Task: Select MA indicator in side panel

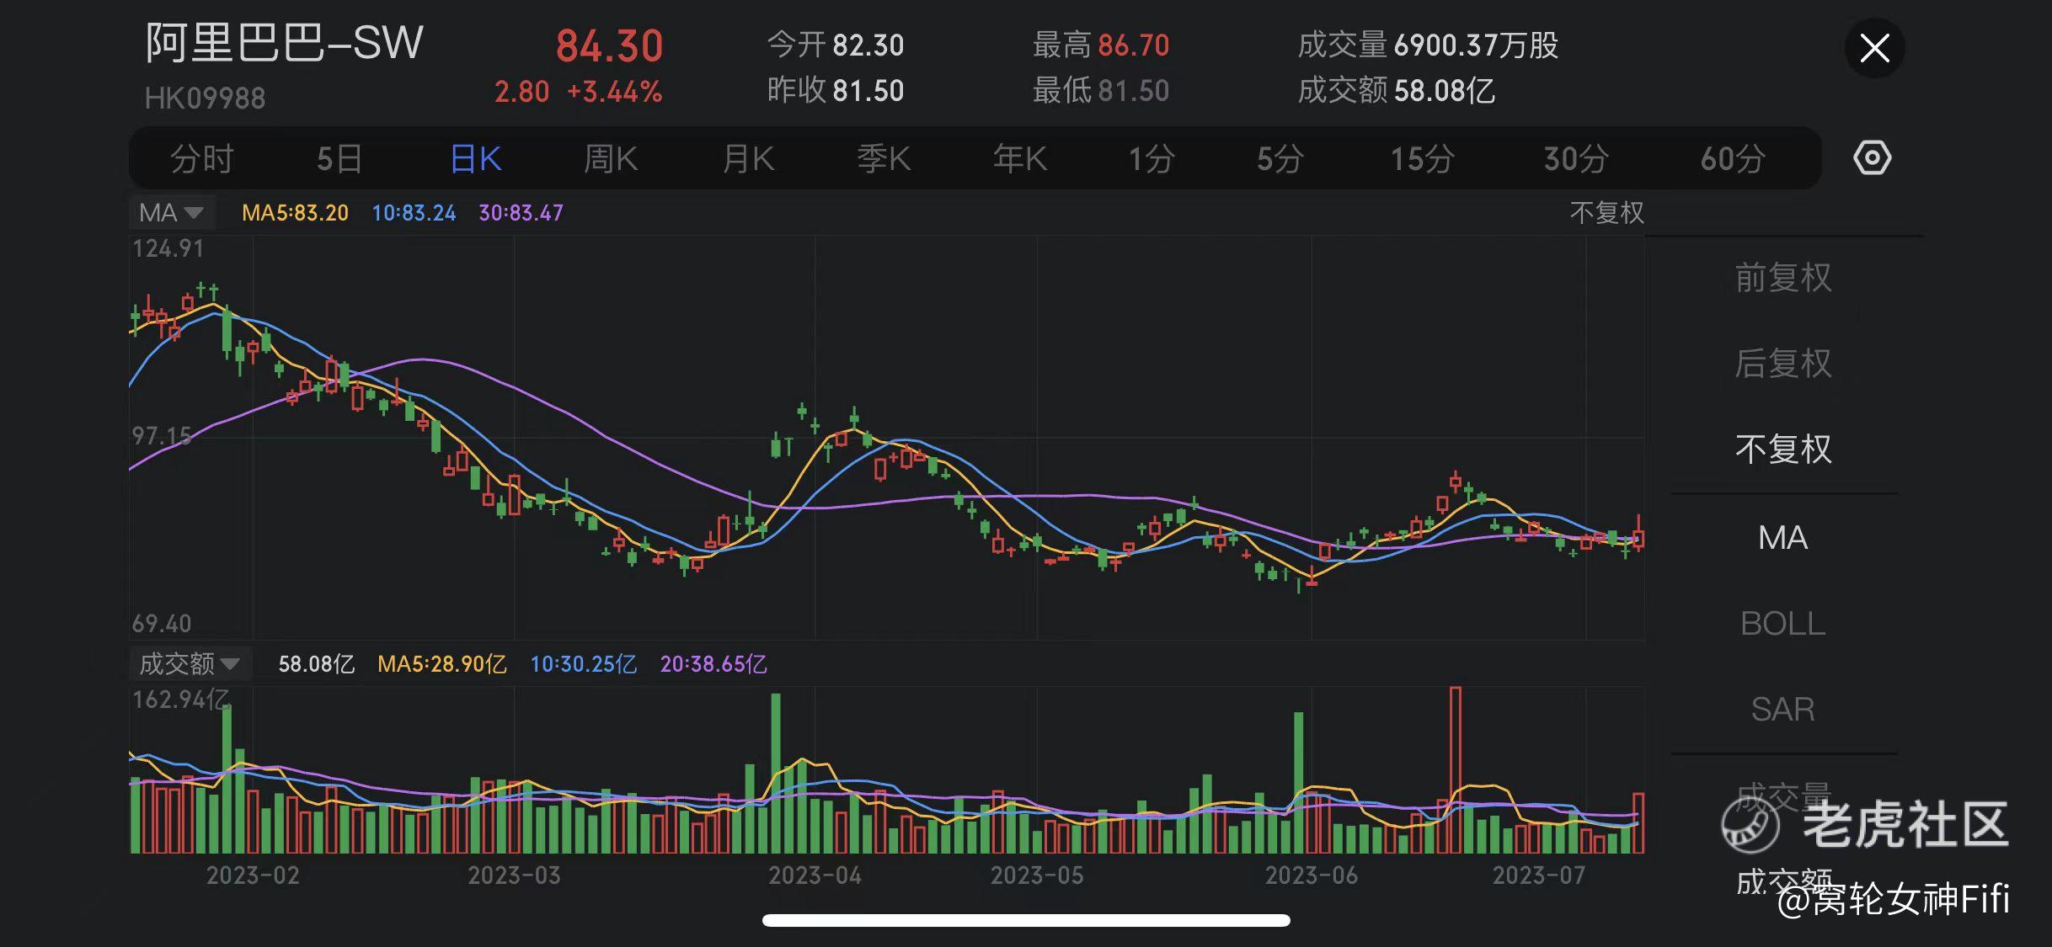Action: tap(1783, 537)
